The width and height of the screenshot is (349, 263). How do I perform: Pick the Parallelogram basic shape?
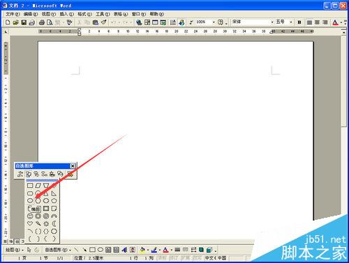click(x=38, y=185)
